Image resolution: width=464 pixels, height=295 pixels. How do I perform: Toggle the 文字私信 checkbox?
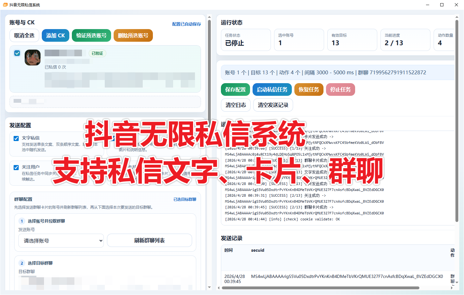[x=16, y=138]
